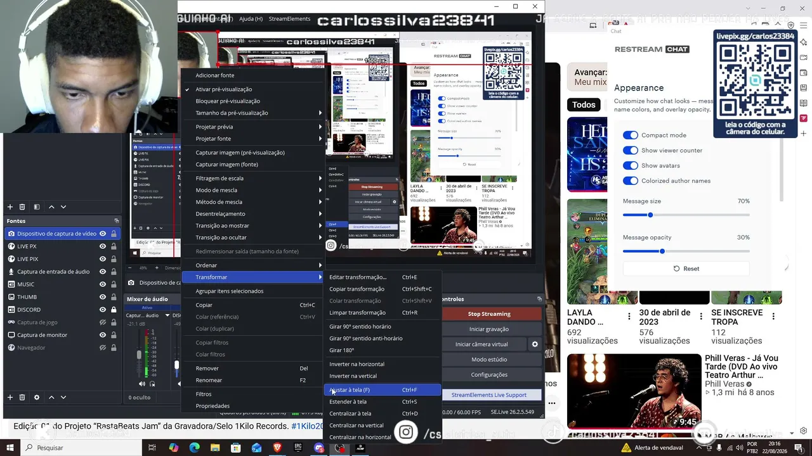Open source properties gear in Fontes toolbar
Viewport: 812px width, 456px height.
(x=36, y=397)
